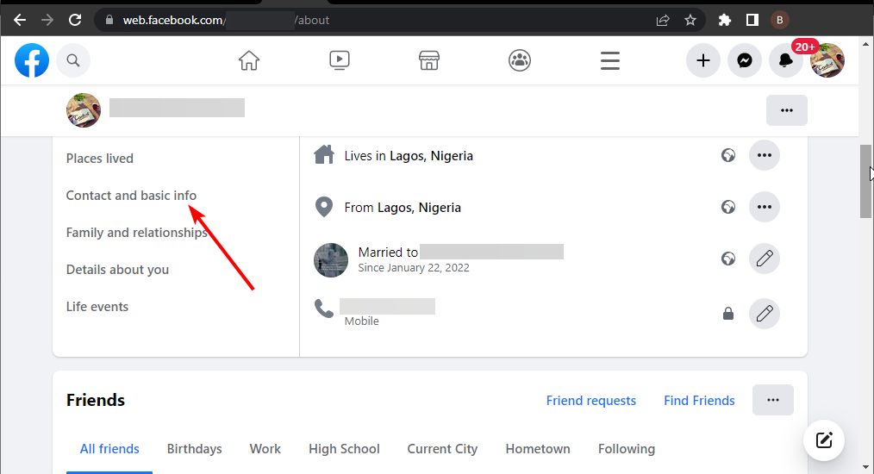Expand the hamburger more menu
This screenshot has height=474, width=874.
pos(609,60)
